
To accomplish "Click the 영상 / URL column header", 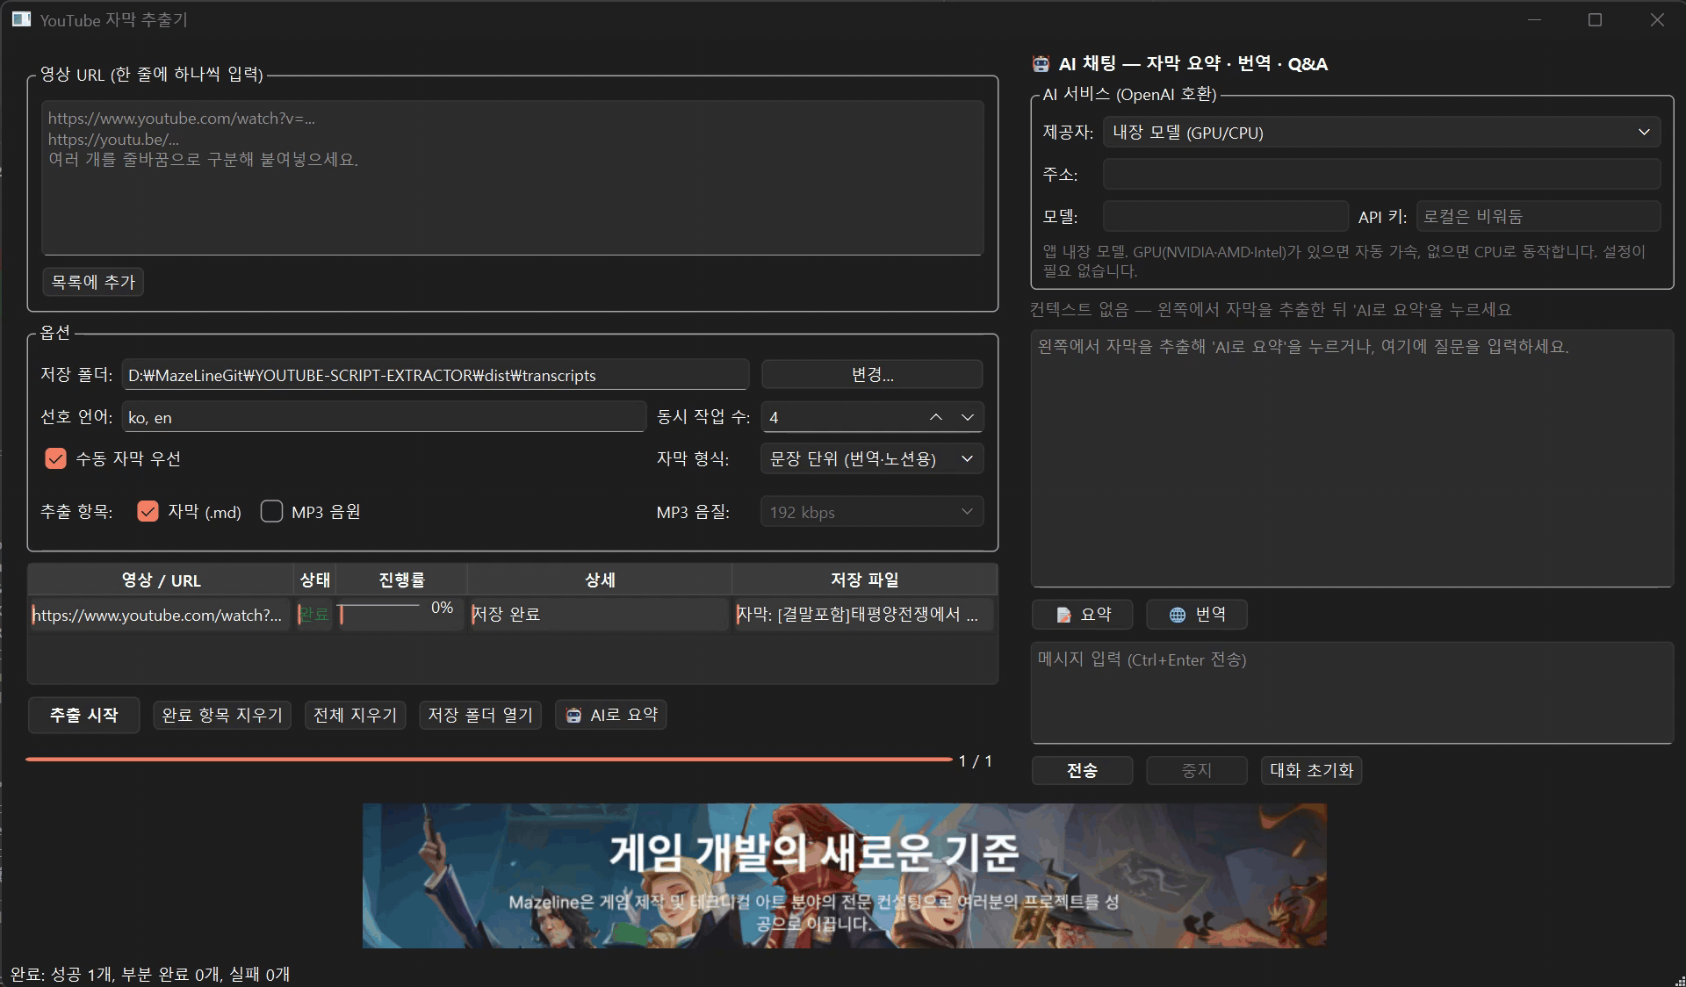I will pos(161,580).
